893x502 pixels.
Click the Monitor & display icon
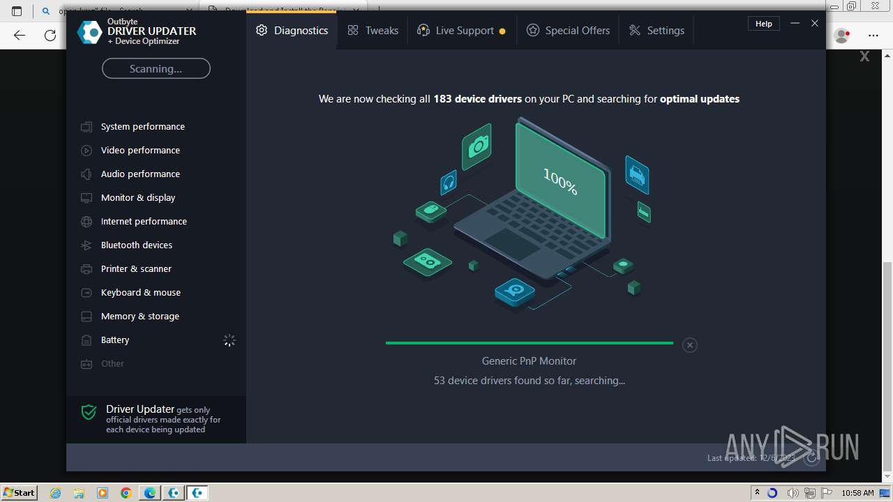click(87, 198)
